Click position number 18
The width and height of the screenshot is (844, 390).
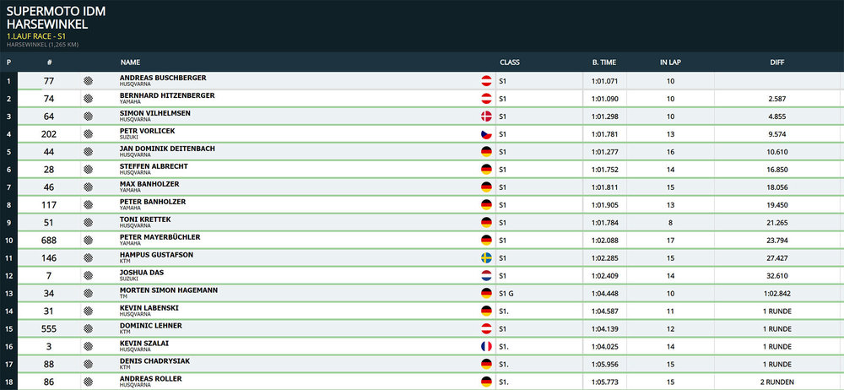coord(8,382)
